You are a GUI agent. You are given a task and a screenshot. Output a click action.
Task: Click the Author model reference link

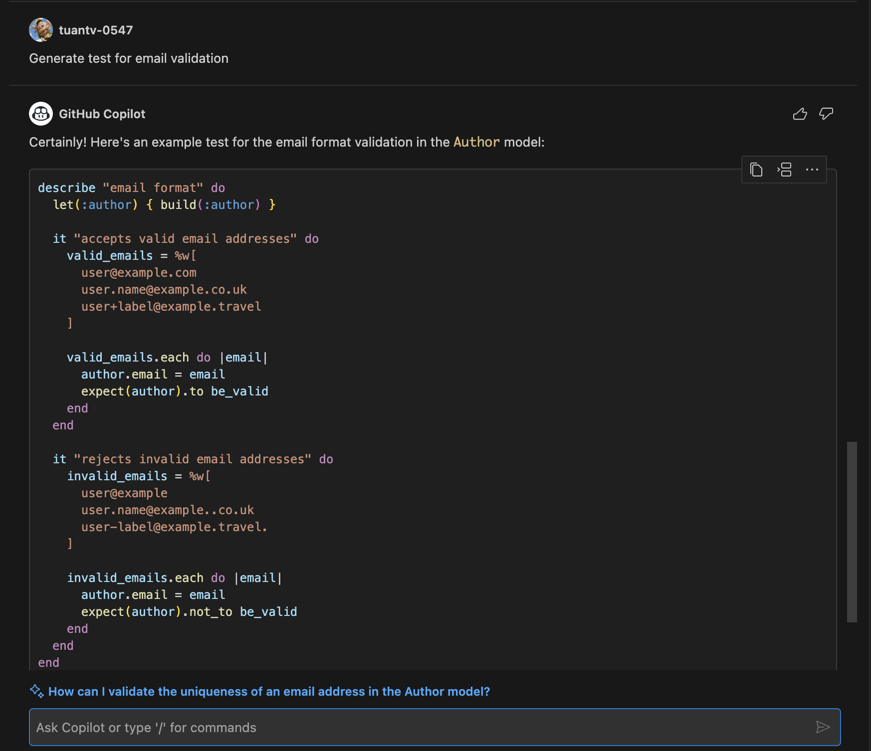(x=476, y=142)
